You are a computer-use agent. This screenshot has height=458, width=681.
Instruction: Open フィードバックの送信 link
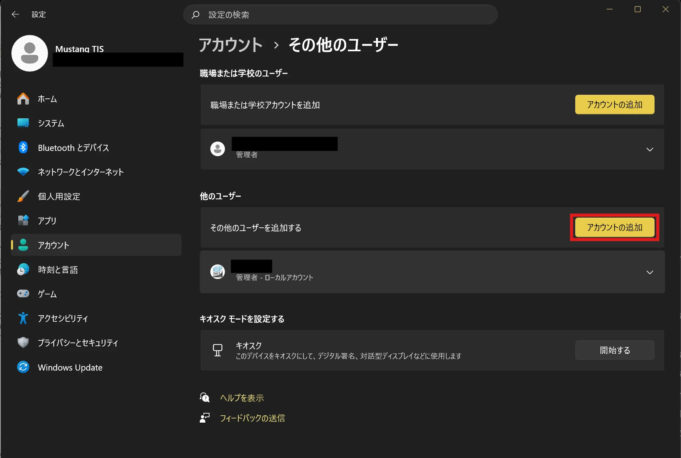point(252,418)
